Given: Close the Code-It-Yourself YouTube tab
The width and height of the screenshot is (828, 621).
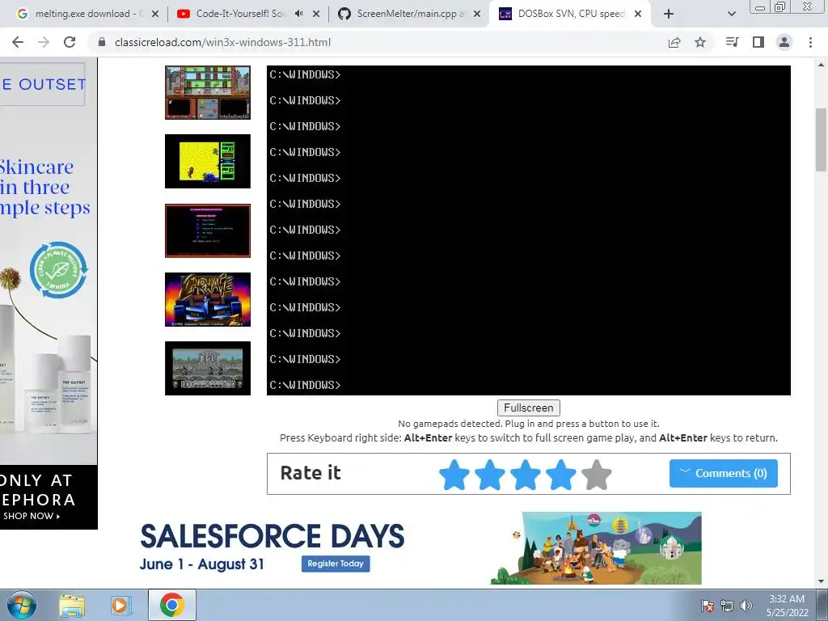Looking at the screenshot, I should 316,14.
